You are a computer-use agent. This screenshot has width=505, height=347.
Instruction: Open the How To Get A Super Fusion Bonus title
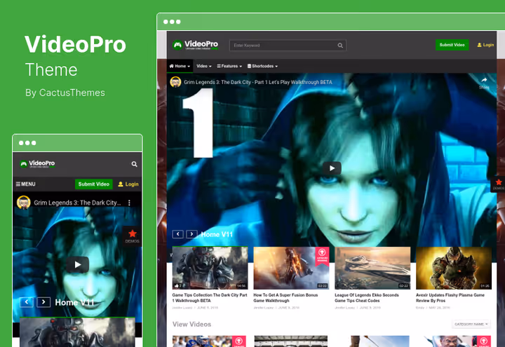tap(285, 298)
